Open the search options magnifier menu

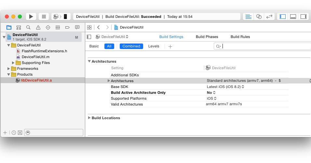pyautogui.click(x=218, y=46)
